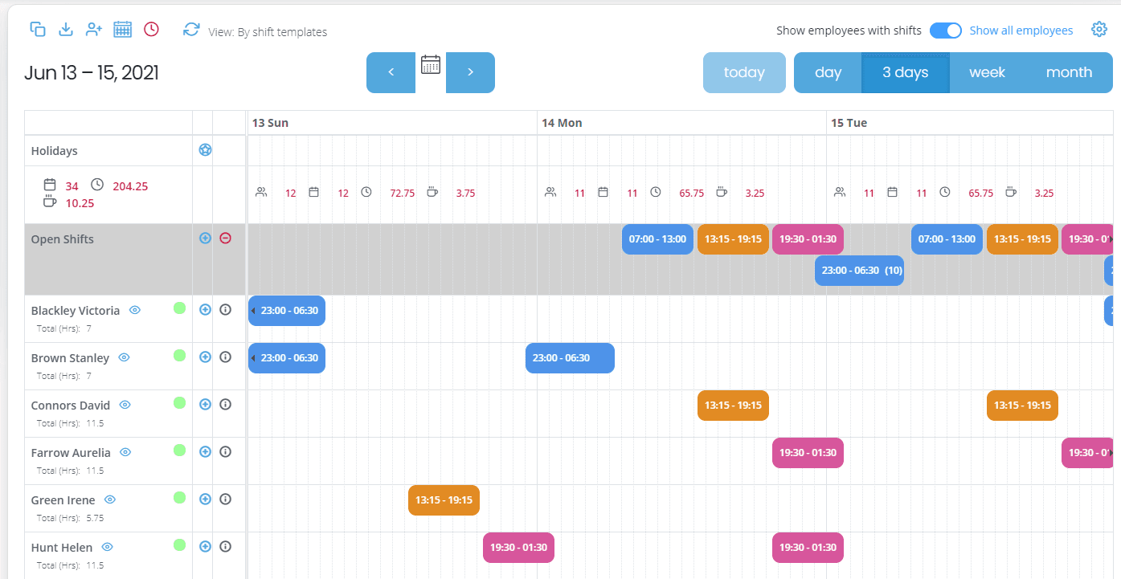Switch to the week view tab

(x=987, y=72)
